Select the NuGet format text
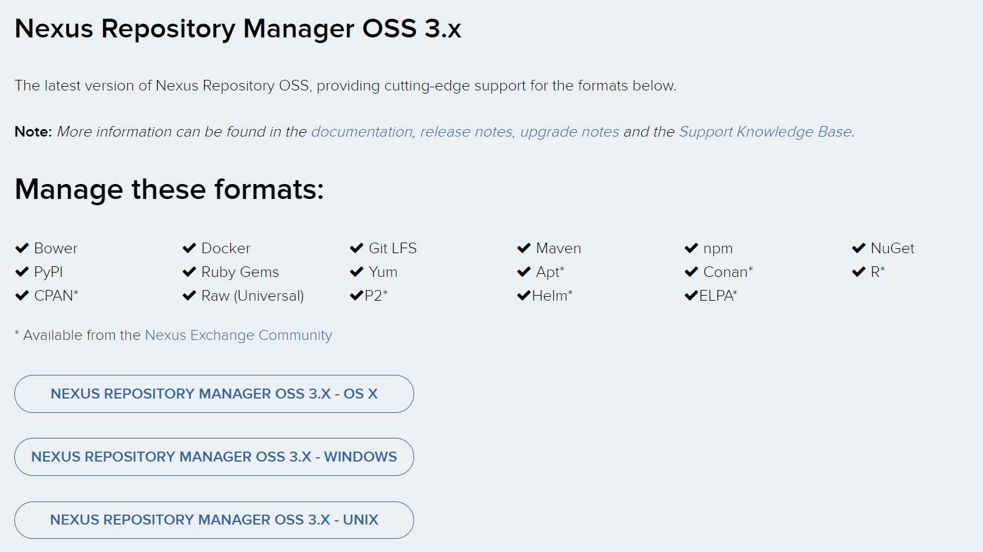This screenshot has width=983, height=552. click(893, 248)
